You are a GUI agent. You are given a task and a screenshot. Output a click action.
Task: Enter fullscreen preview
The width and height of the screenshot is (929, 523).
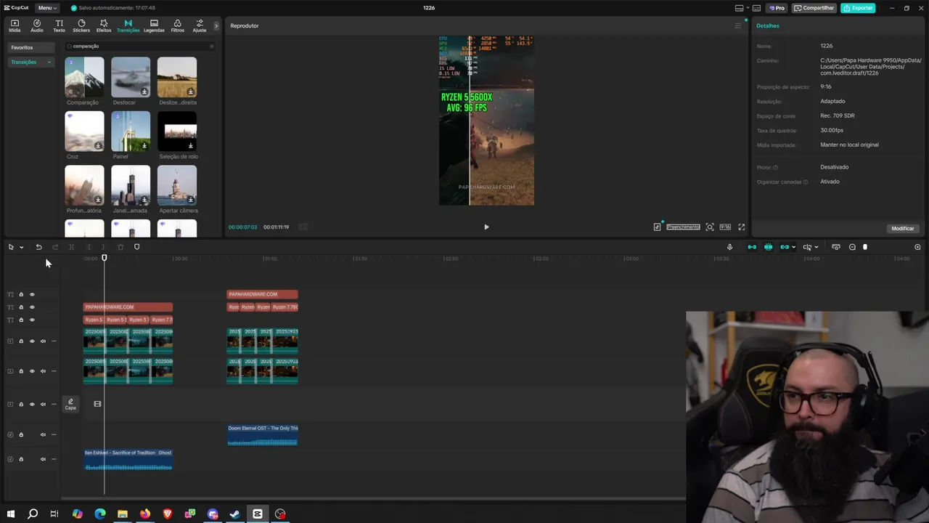coord(742,227)
